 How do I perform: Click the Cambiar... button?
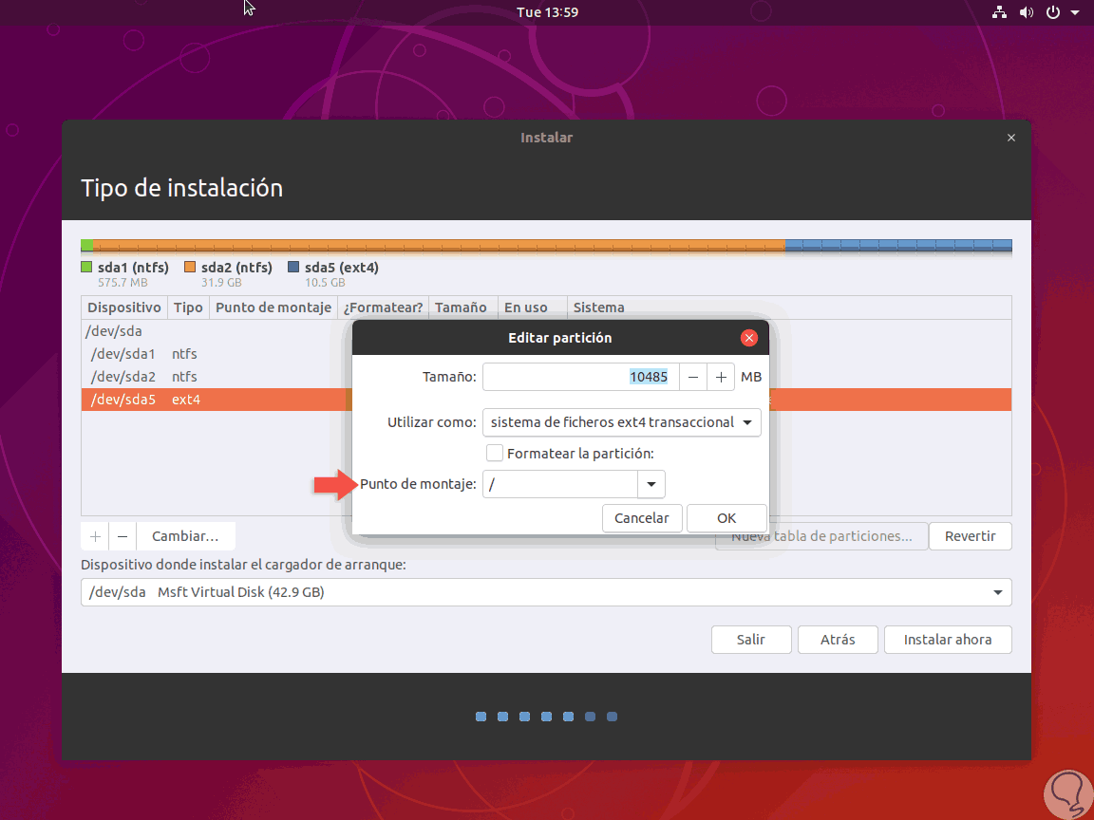pos(185,536)
